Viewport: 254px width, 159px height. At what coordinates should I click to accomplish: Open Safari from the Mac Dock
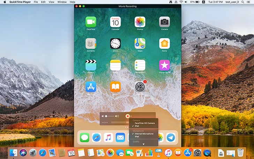43,153
